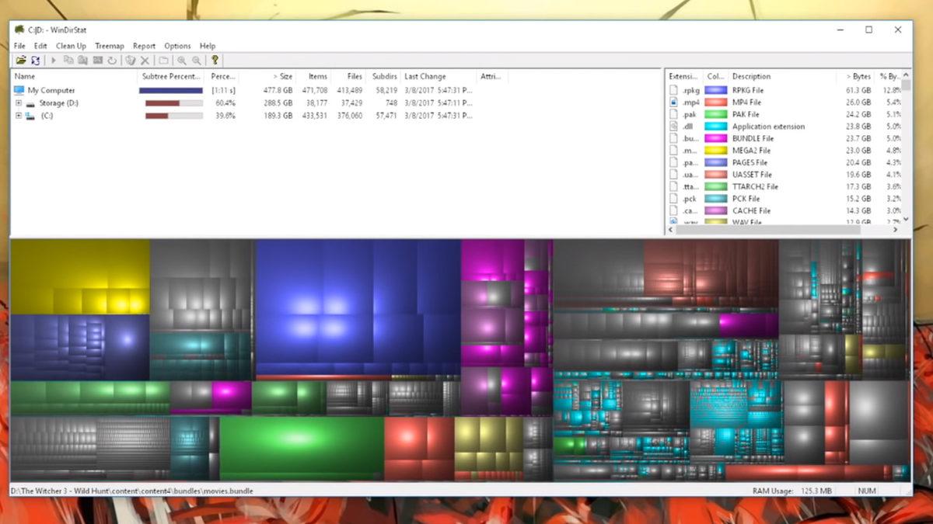
Task: Open the Clean Up menu
Action: tap(71, 46)
